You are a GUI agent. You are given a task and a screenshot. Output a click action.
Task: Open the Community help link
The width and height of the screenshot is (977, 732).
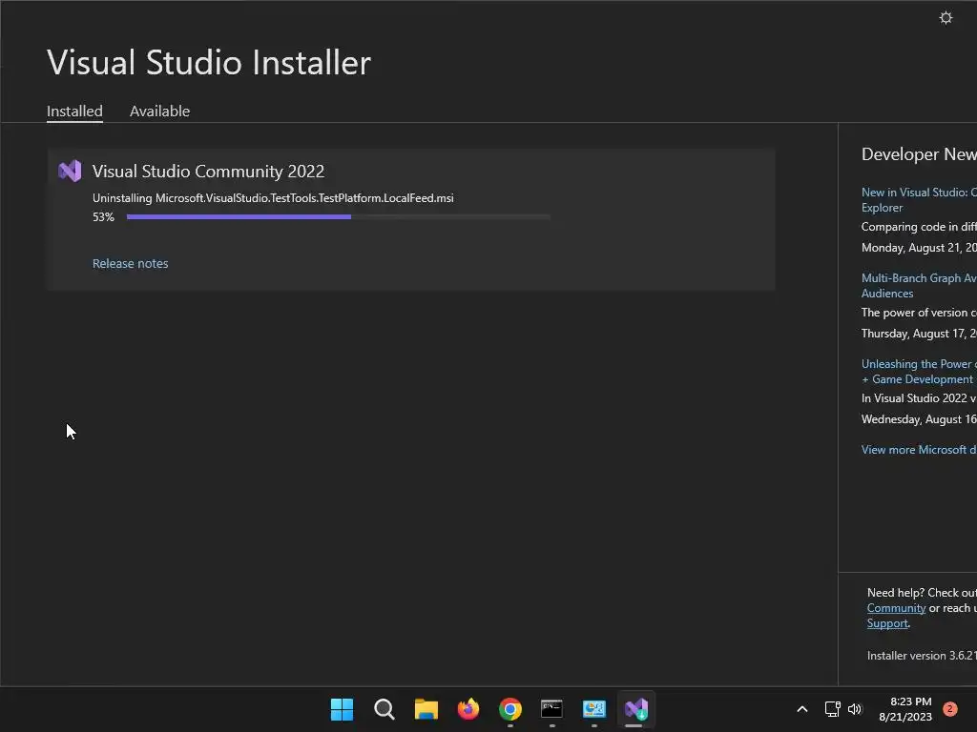click(x=896, y=608)
